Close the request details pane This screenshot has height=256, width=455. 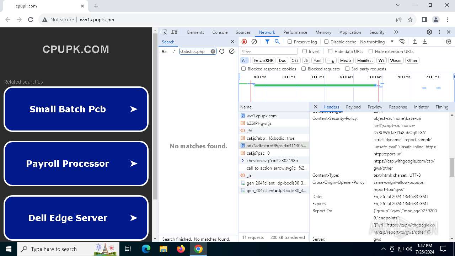pos(316,107)
